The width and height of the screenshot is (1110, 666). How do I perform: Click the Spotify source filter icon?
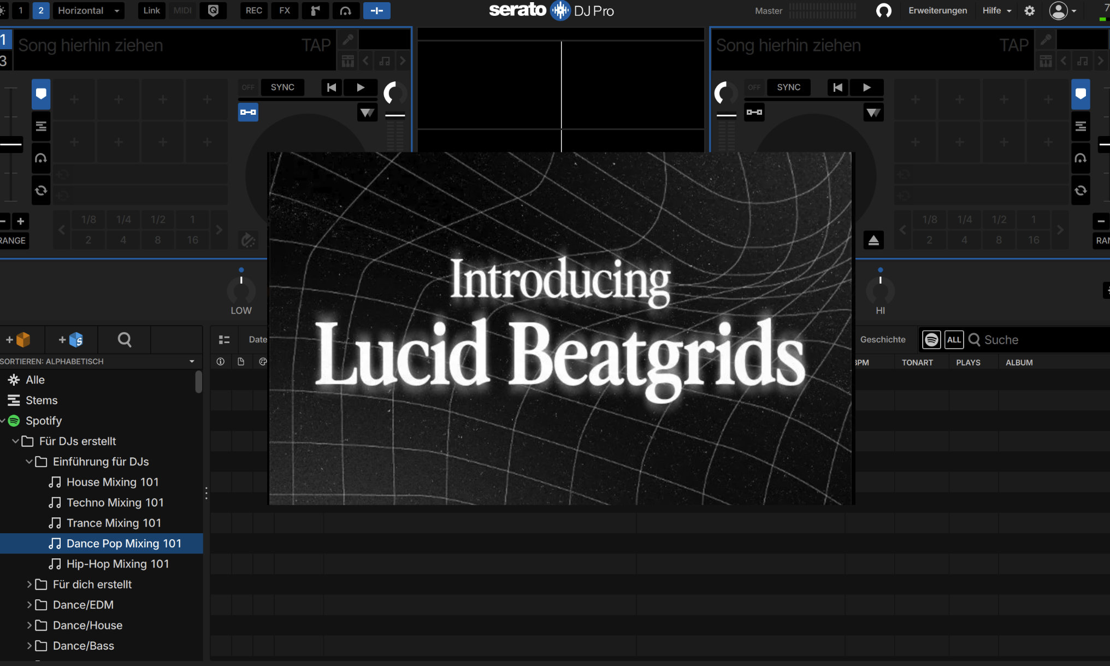click(x=931, y=340)
